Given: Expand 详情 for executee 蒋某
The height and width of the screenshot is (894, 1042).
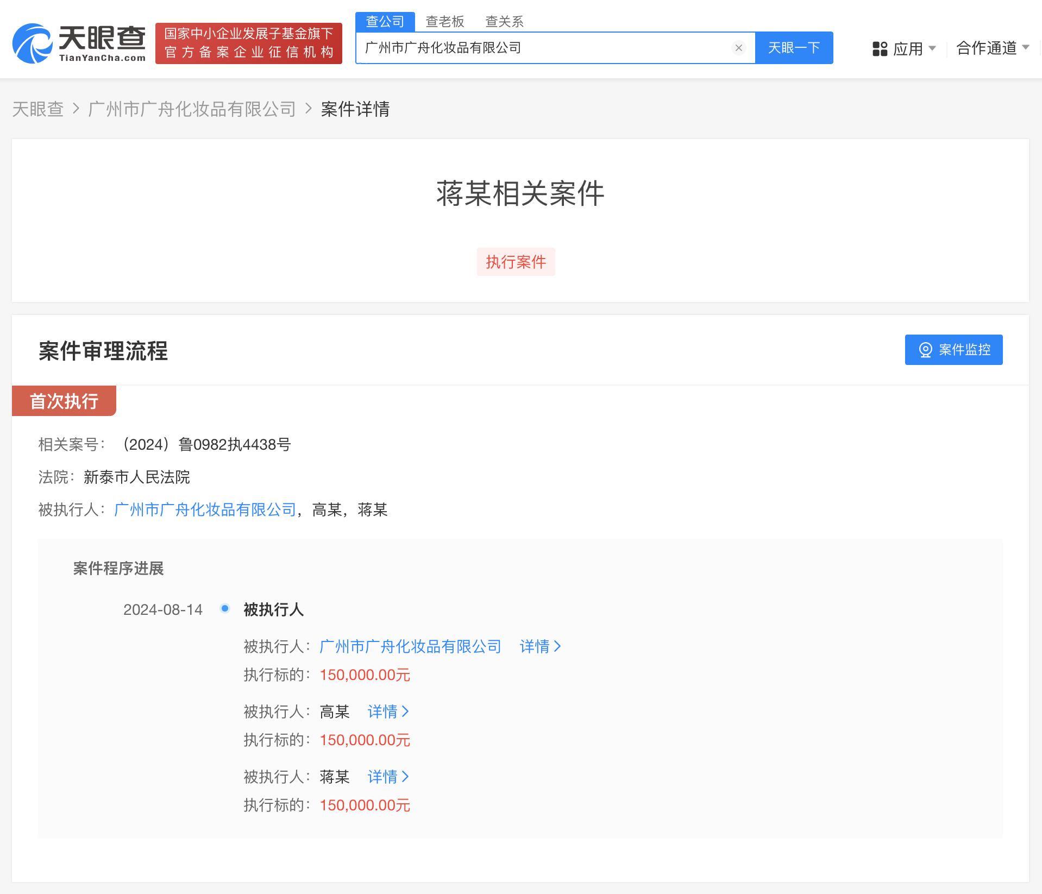Looking at the screenshot, I should [387, 777].
